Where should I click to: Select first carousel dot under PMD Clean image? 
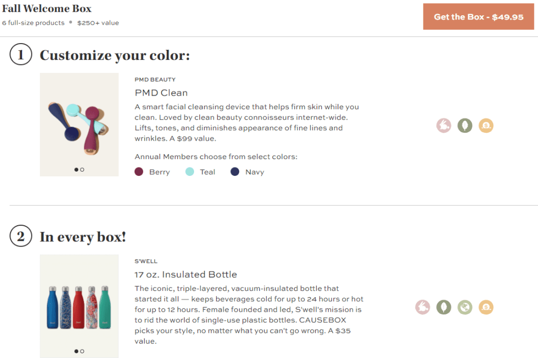click(76, 170)
